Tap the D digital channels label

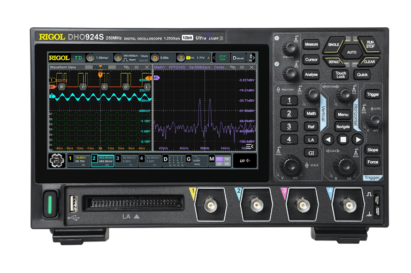coord(173,160)
